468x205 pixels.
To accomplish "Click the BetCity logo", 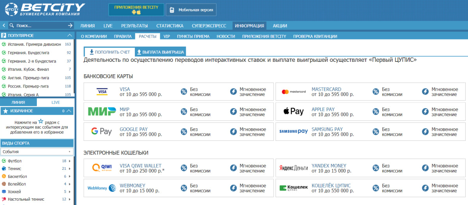I will click(45, 9).
